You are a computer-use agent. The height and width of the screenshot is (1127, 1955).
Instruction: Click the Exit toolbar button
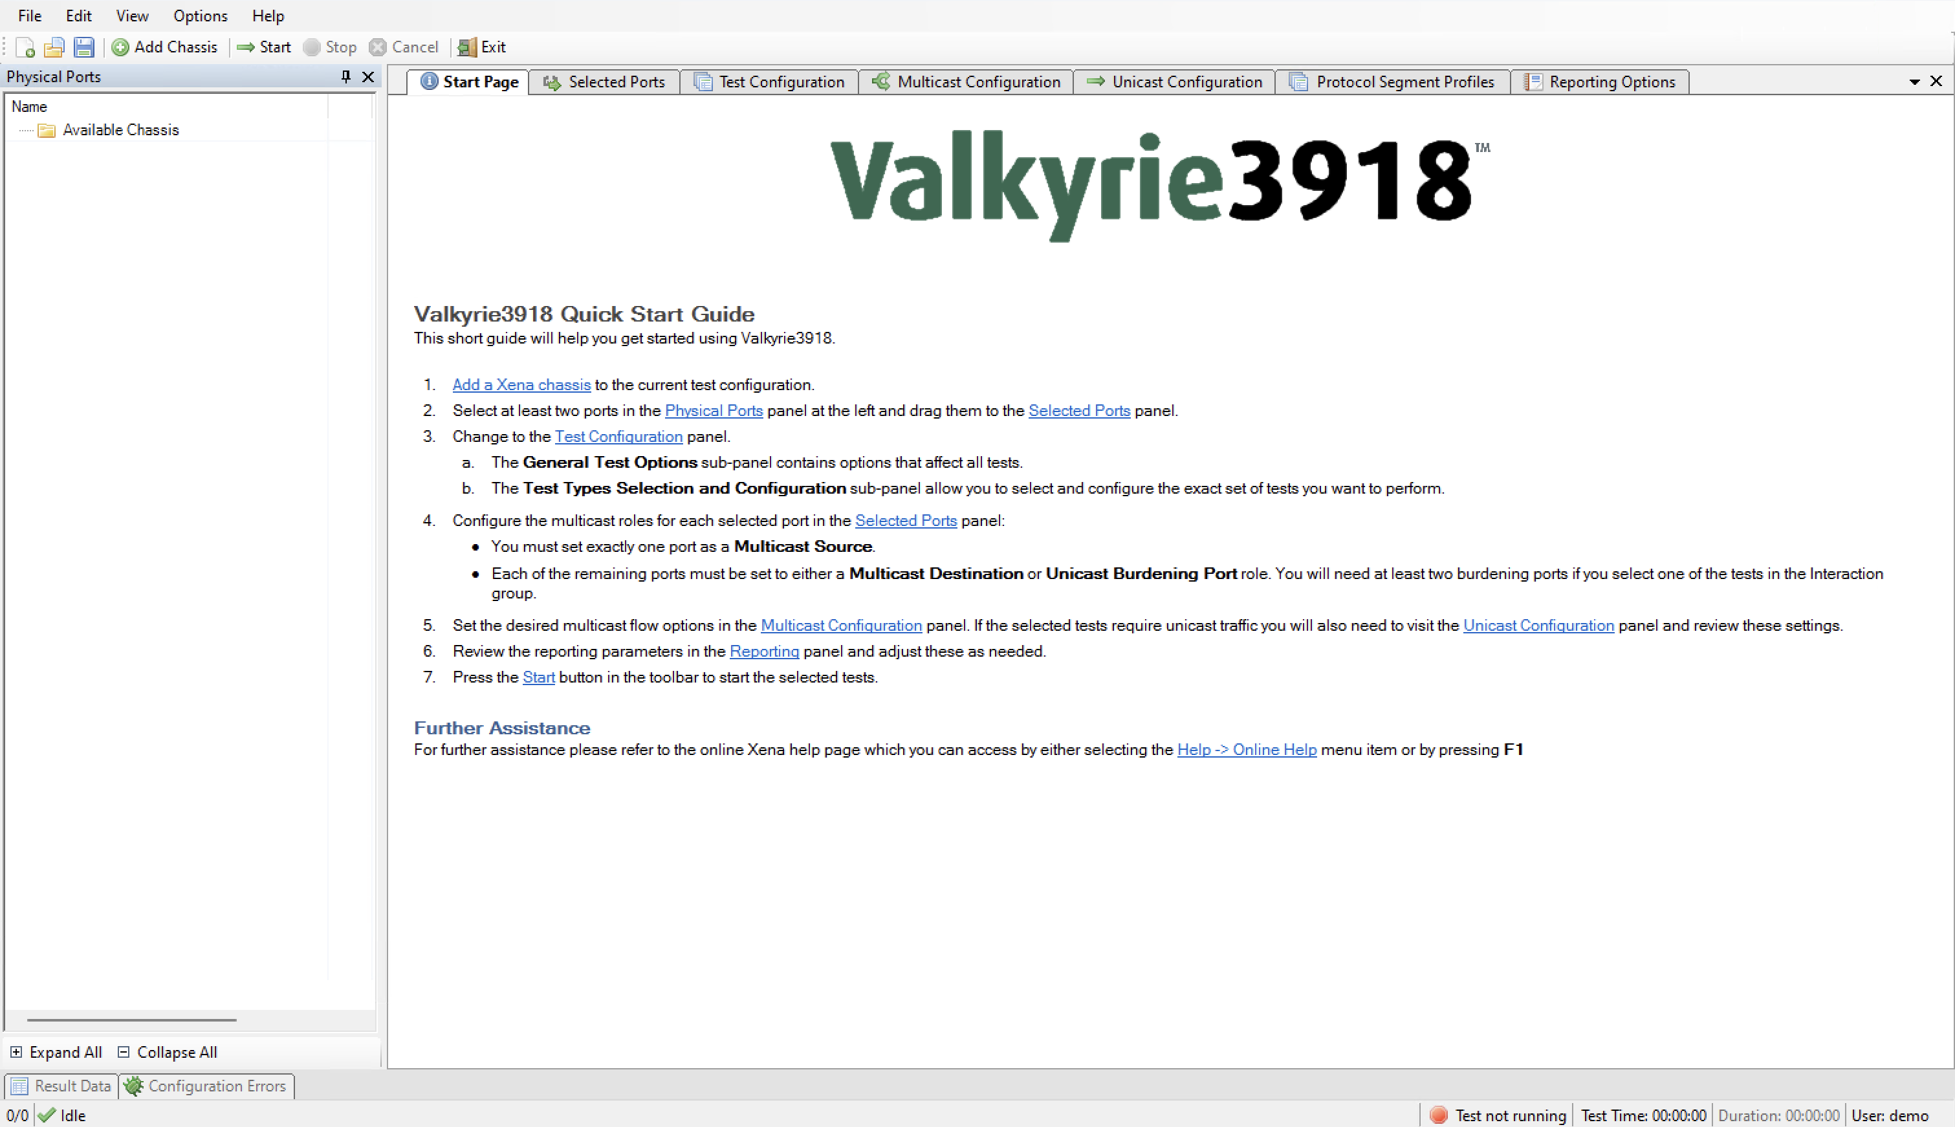coord(481,47)
